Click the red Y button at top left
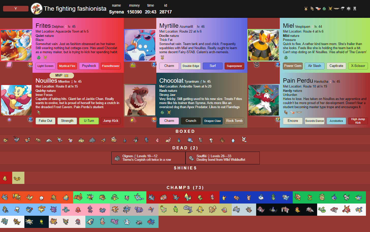This screenshot has width=370, height=232. tap(16, 9)
